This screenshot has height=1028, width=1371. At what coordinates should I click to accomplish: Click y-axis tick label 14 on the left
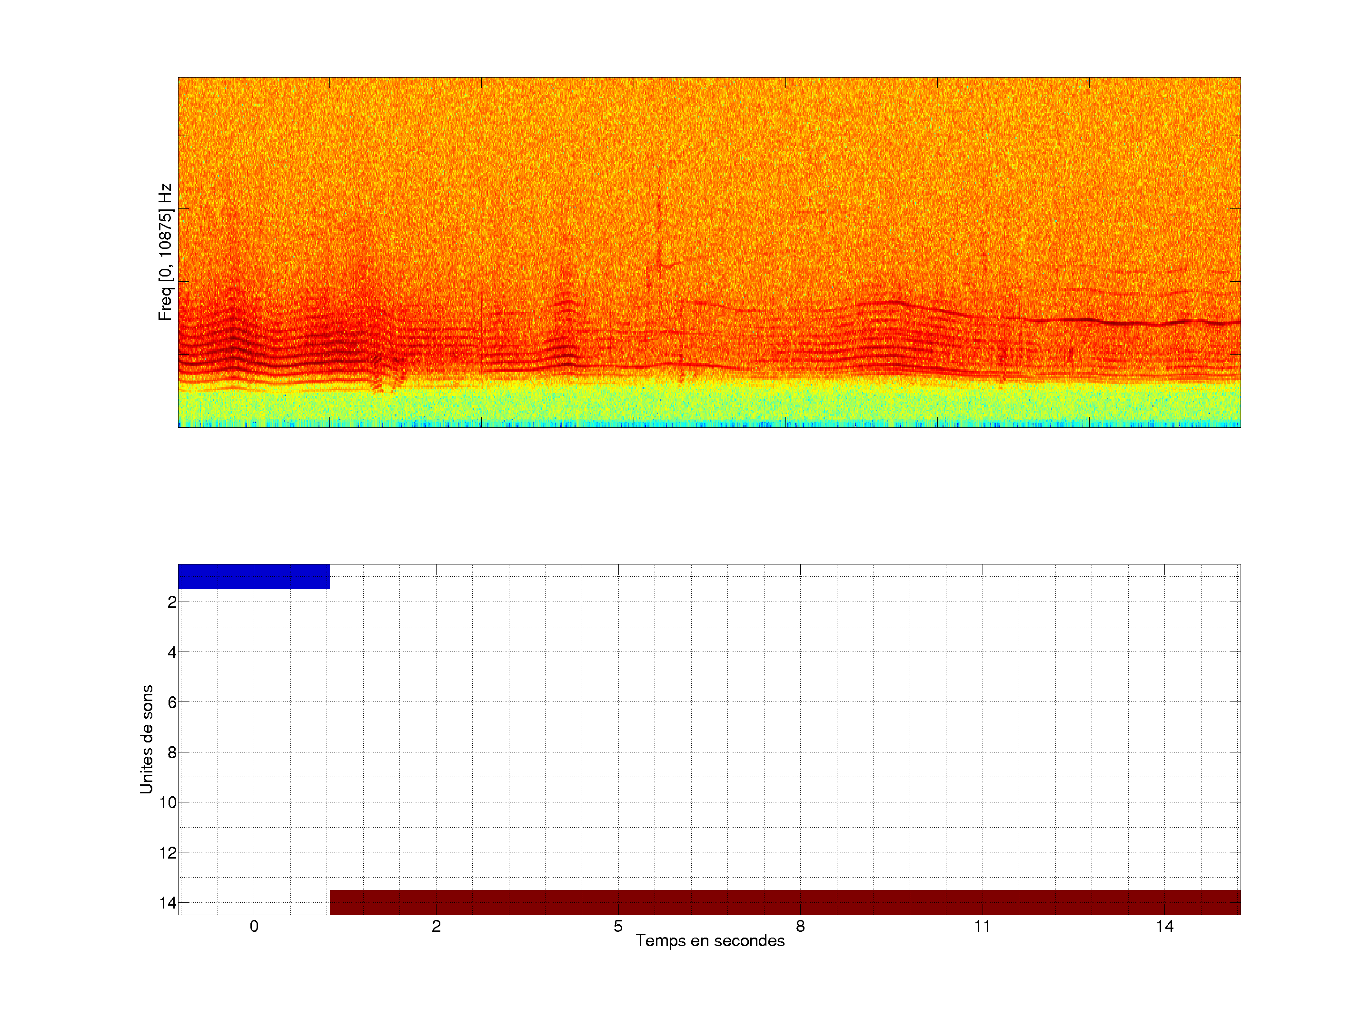pyautogui.click(x=168, y=903)
